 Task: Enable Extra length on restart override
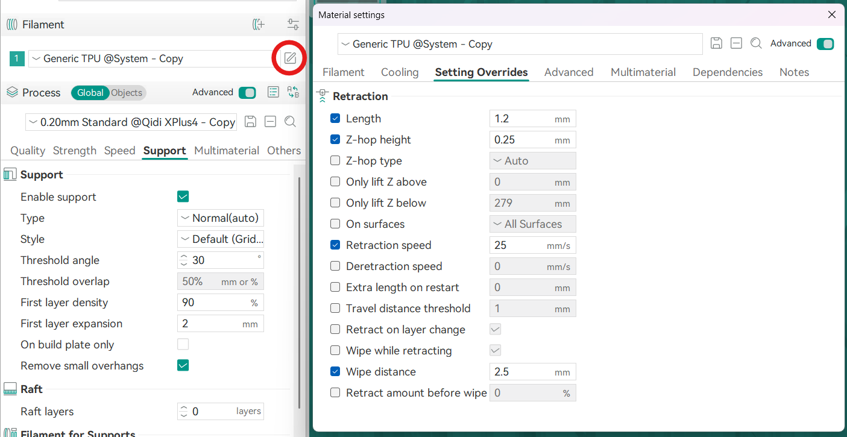coord(335,288)
